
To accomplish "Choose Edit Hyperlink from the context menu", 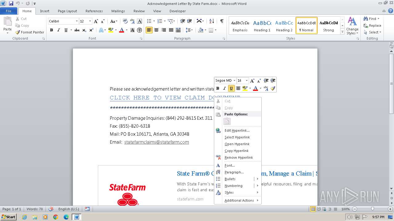I will coord(238,130).
